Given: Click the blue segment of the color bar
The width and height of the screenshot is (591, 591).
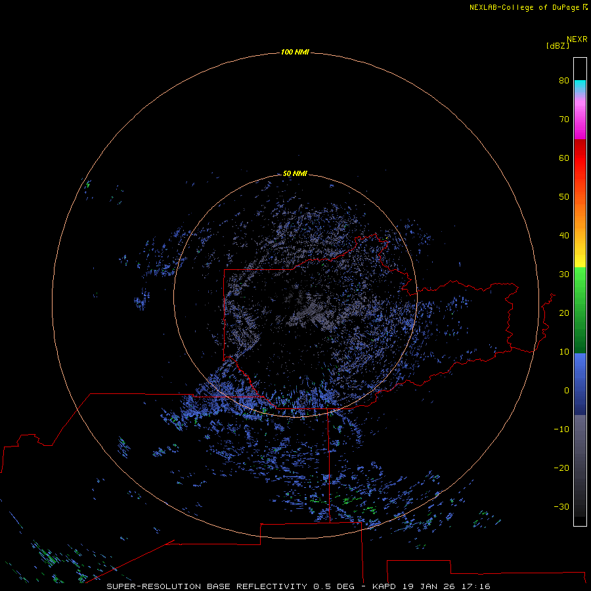Looking at the screenshot, I should coord(580,383).
